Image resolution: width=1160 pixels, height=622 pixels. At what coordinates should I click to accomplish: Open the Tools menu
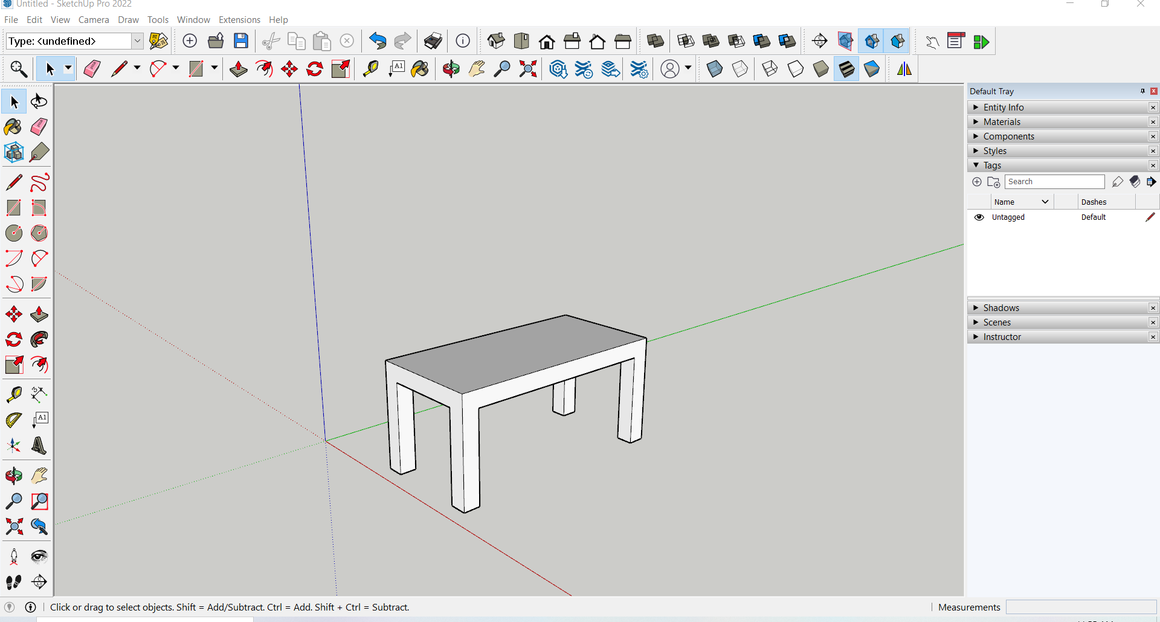click(158, 20)
